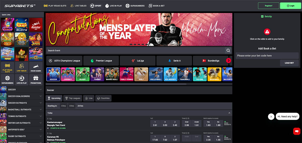The height and width of the screenshot is (143, 302).
Task: Click the search magnifier icon
Action: [x=228, y=51]
